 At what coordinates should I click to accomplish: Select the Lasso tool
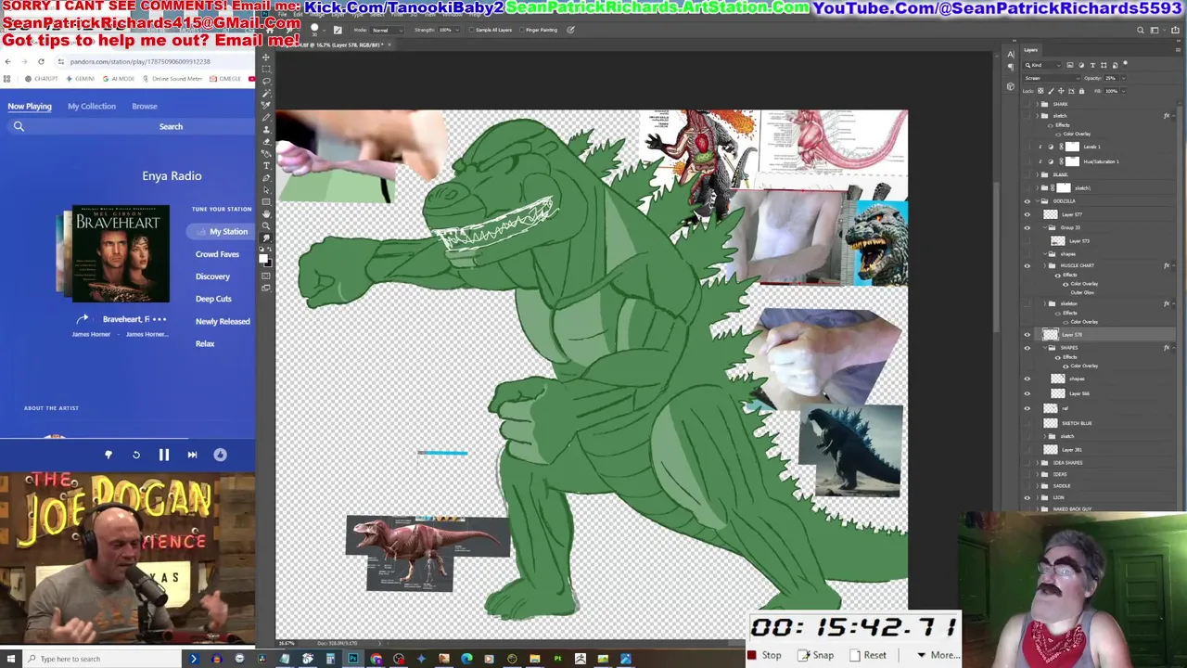pos(266,81)
